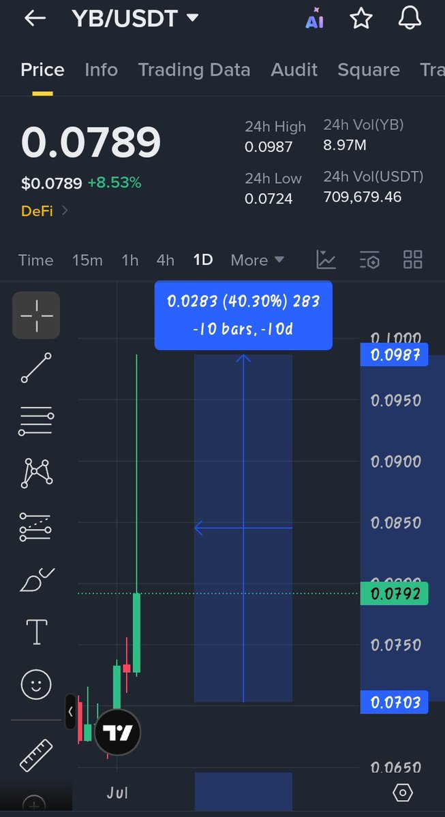Click the large price 0.0789
Image resolution: width=445 pixels, height=817 pixels.
pyautogui.click(x=91, y=142)
